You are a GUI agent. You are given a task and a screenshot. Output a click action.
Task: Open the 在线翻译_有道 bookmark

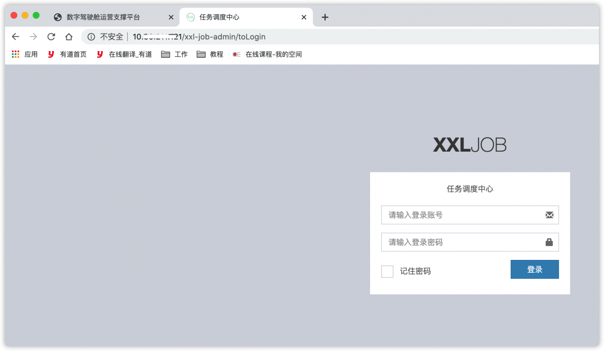pos(124,54)
